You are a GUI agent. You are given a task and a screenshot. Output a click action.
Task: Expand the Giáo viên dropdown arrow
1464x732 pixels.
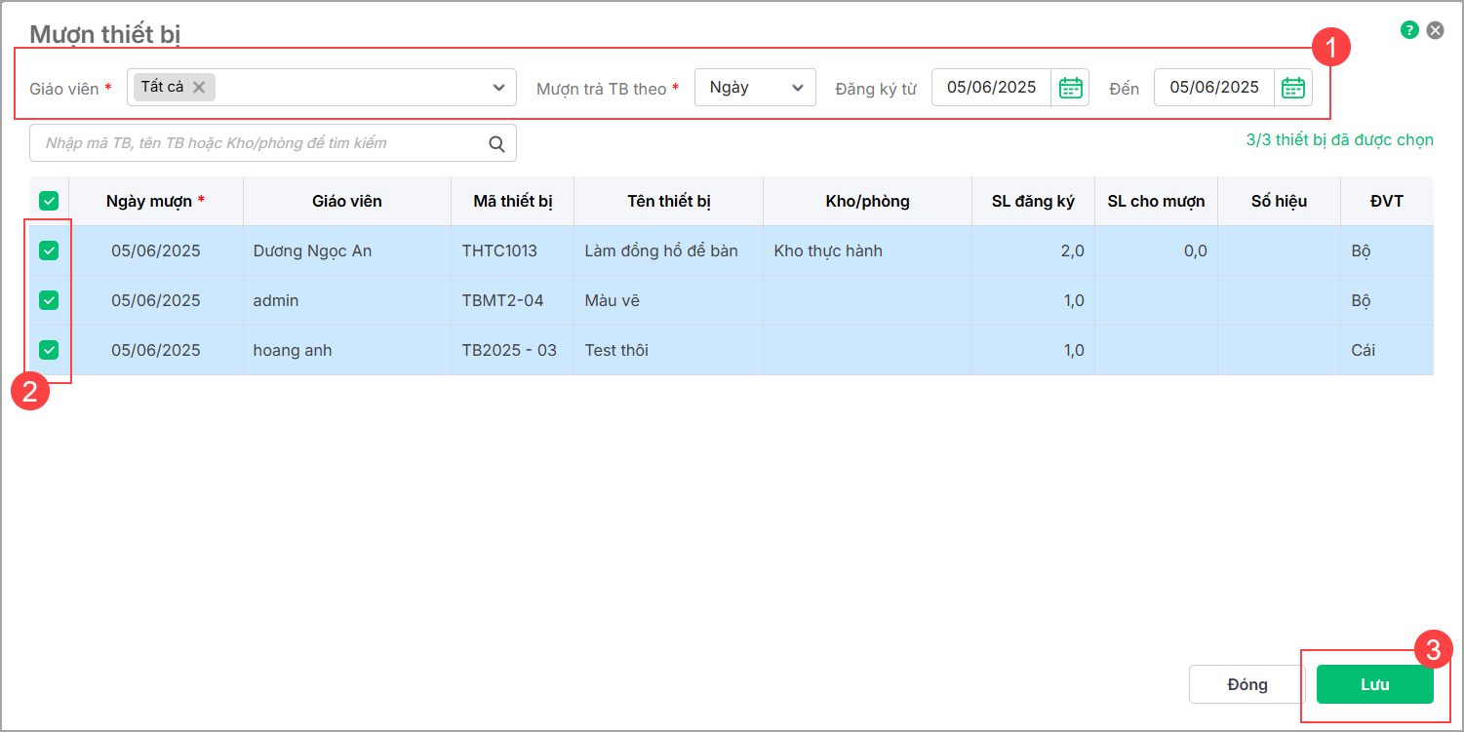[x=498, y=88]
